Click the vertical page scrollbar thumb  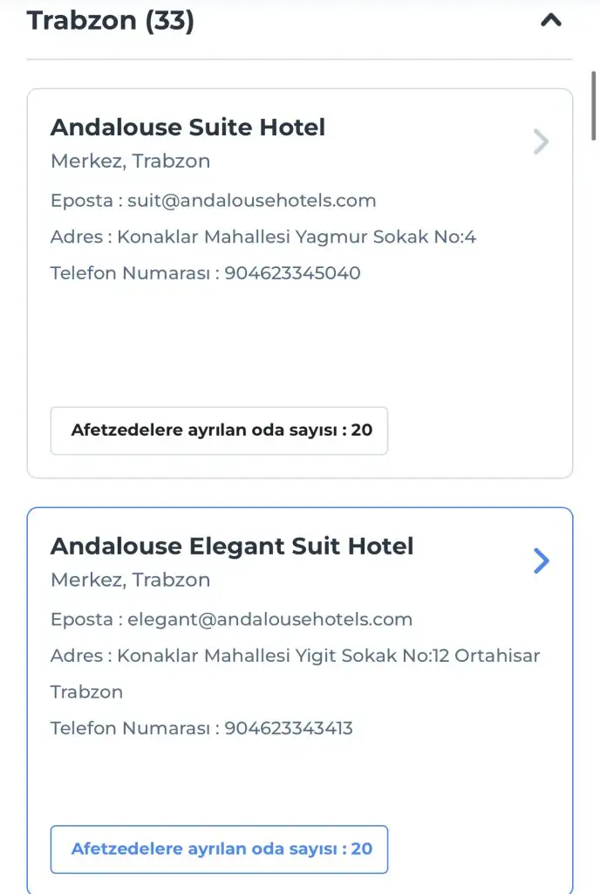595,105
